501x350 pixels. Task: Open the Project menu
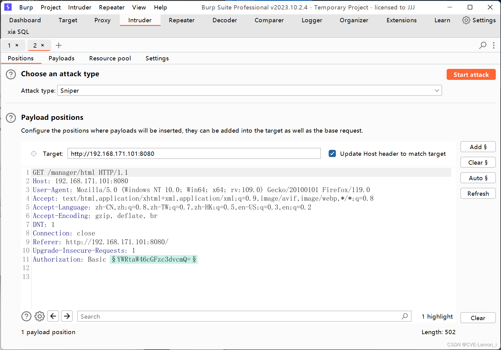(51, 7)
